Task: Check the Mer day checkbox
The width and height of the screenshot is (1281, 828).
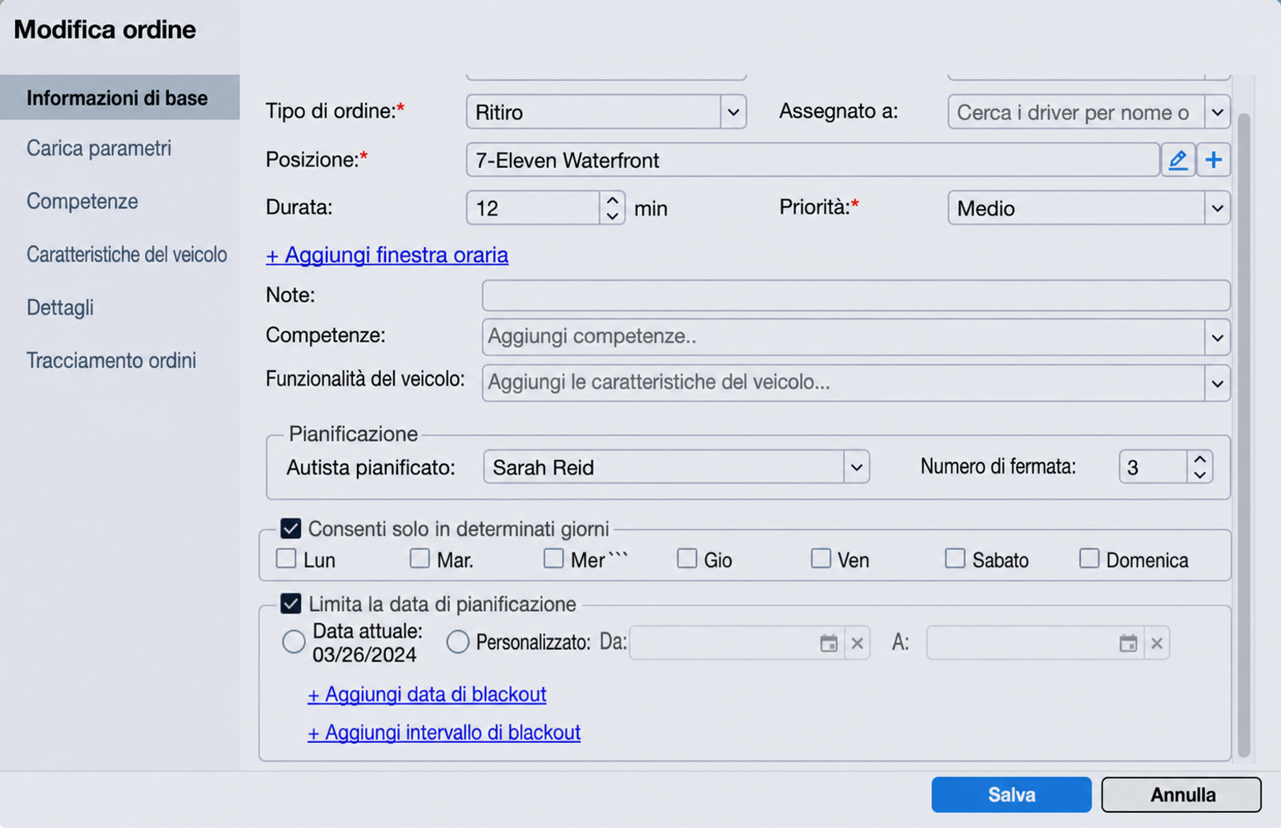Action: click(553, 558)
